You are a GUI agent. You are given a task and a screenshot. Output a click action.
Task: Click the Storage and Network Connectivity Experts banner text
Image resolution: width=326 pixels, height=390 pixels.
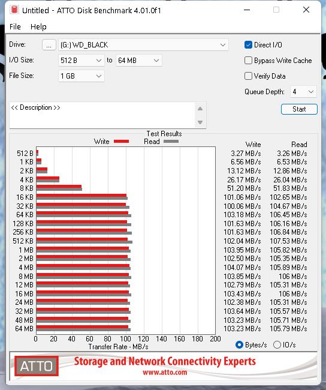[165, 361]
